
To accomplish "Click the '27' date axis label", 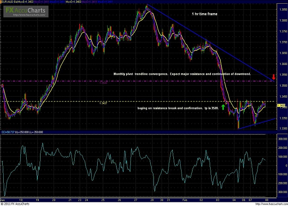I will 135,200.
